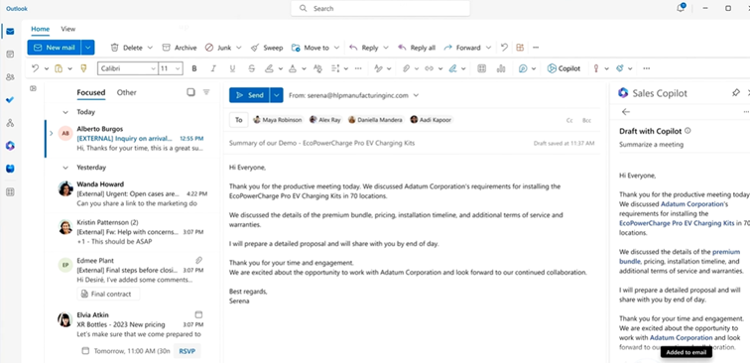Screen dimensions: 750x363
Task: Open the Send options dropdown arrow
Action: pos(276,95)
